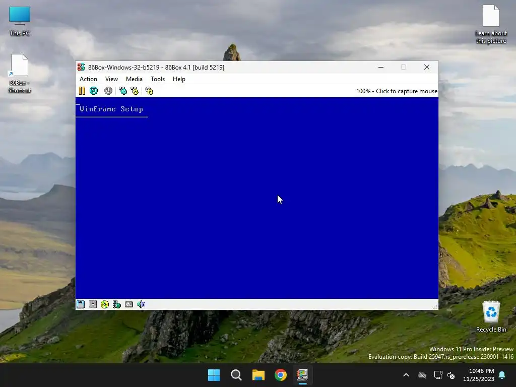Send Ctrl+Alt+Del using the teal keys icon

coord(123,91)
